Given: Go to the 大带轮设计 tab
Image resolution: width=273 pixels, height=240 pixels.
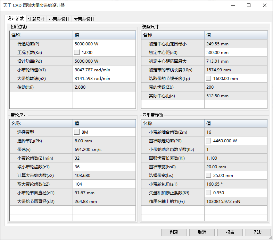Looking at the screenshot, I should point(84,19).
